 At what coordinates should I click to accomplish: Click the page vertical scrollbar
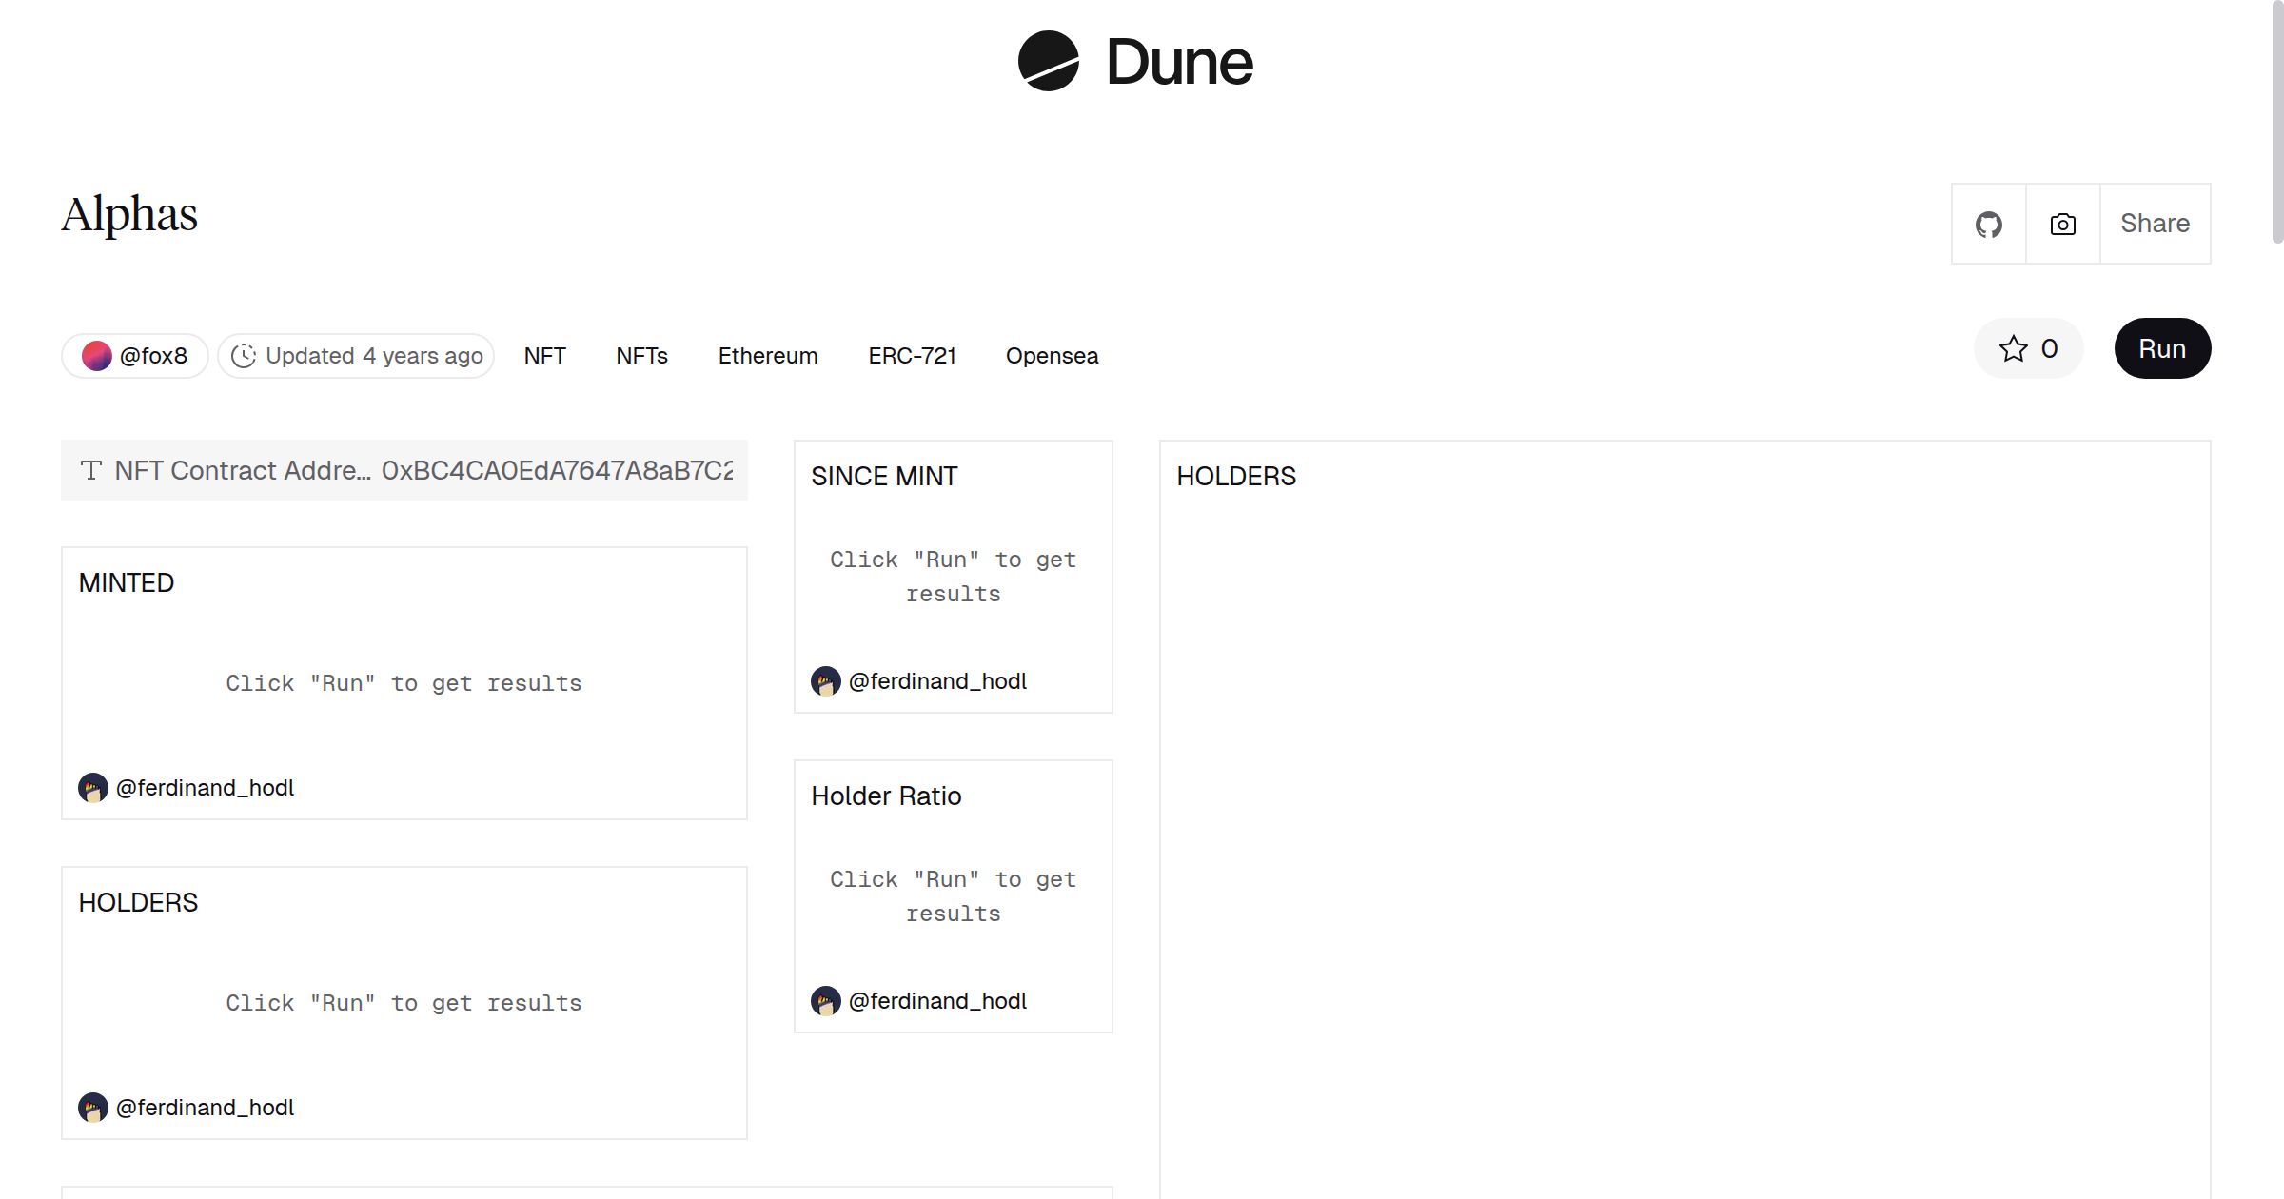click(2276, 124)
